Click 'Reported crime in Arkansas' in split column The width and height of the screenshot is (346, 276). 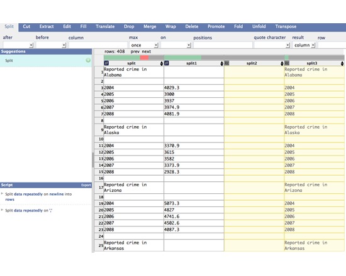pos(134,245)
